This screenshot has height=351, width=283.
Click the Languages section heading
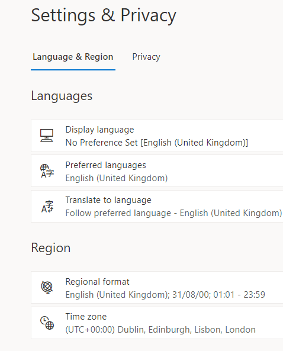[x=62, y=96]
